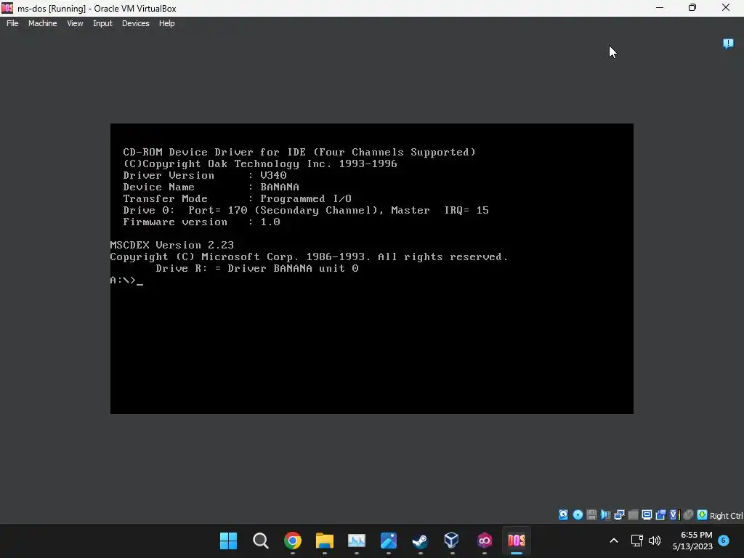
Task: Click 'Transfer Mode : Programmed I/O' line
Action: pos(238,199)
